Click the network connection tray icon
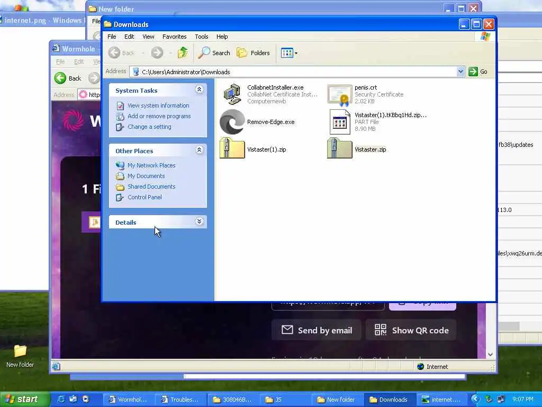 click(501, 400)
